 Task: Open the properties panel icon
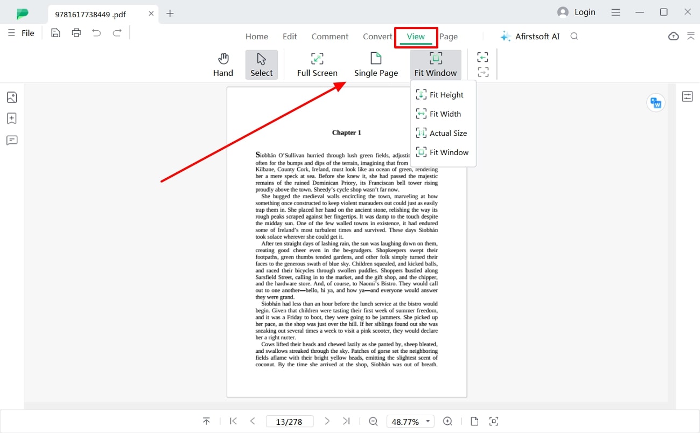tap(688, 96)
